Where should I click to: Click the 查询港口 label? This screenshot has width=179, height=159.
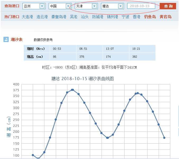12,6
